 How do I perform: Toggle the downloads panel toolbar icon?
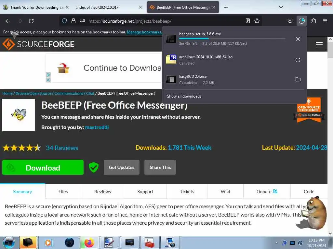301,21
